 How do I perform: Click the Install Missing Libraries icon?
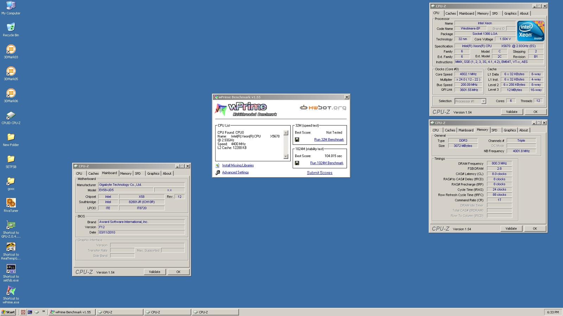click(x=217, y=166)
